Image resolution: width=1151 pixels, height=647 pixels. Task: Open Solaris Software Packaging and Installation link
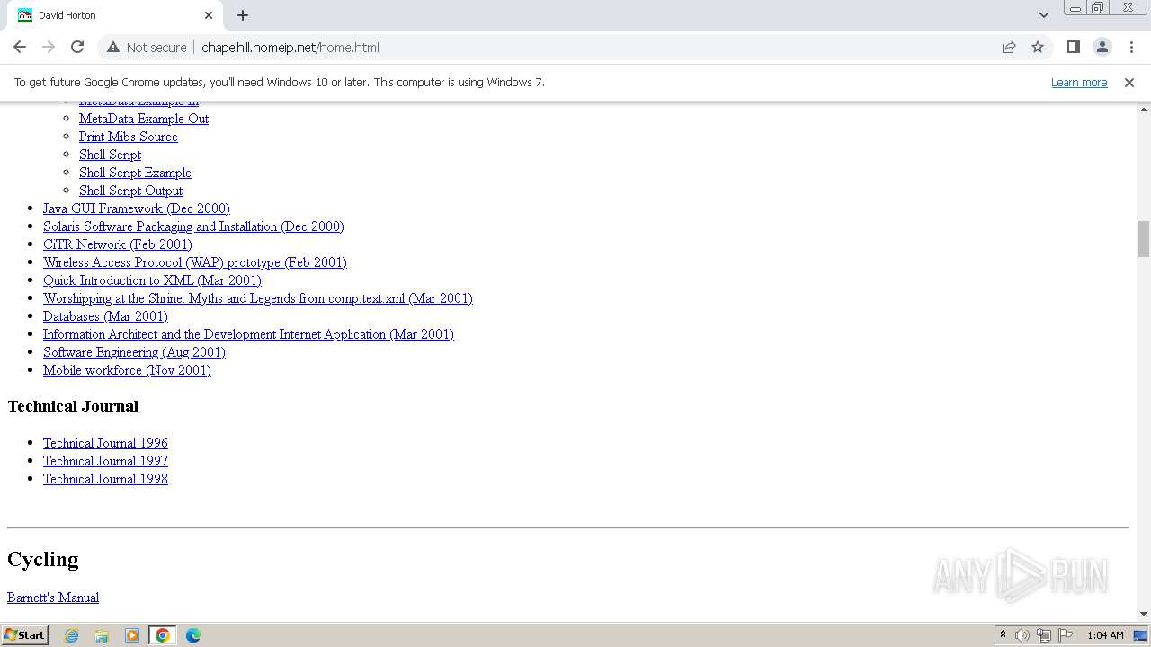[x=193, y=226]
